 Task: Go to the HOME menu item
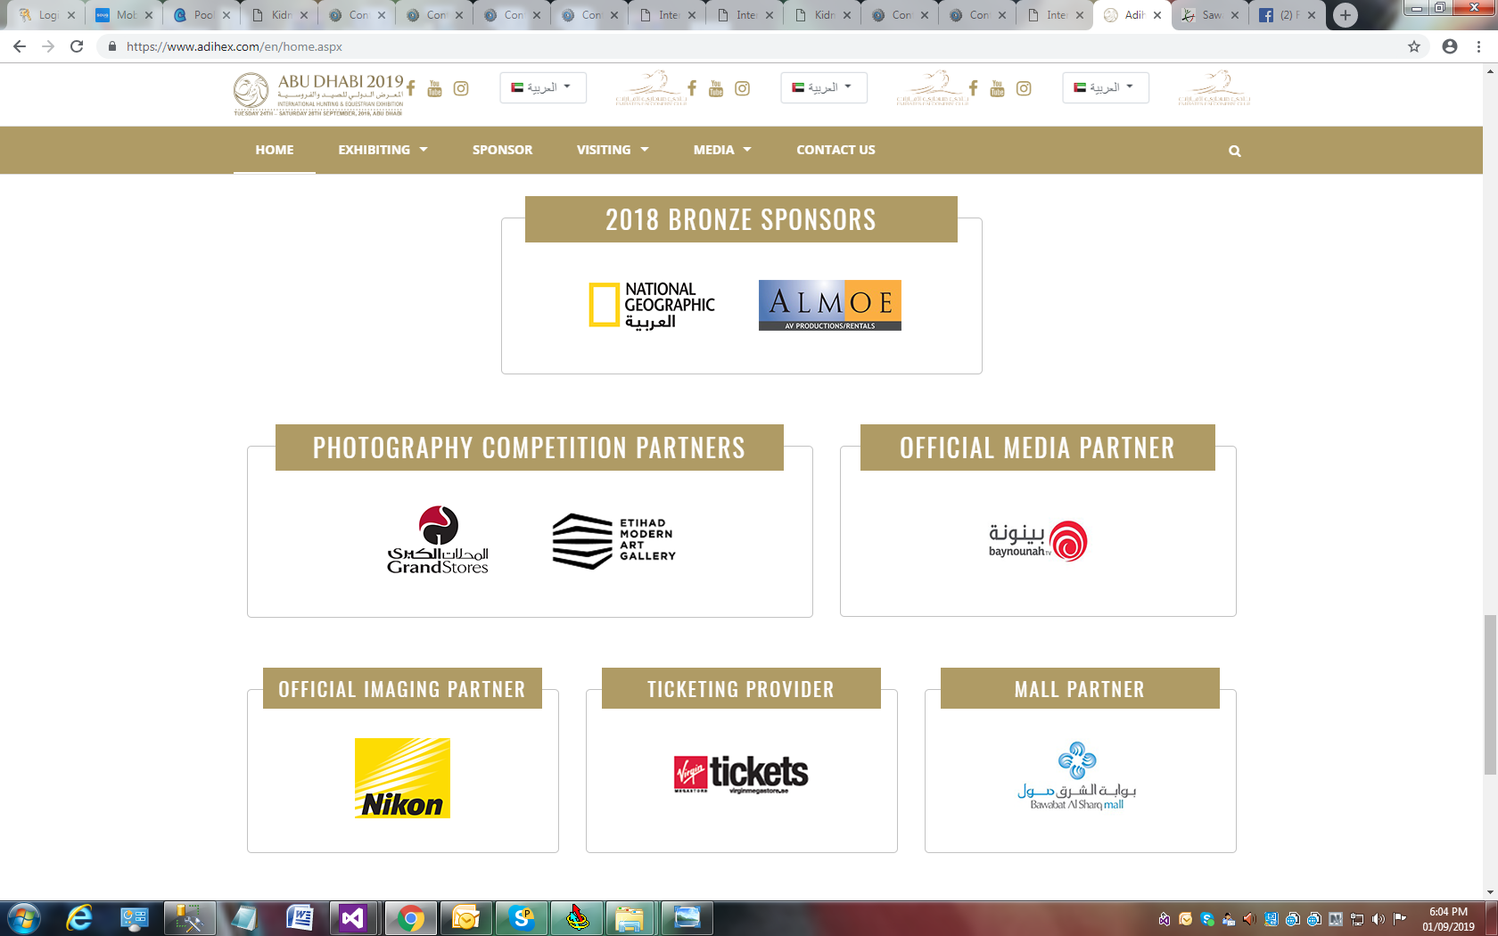275,150
